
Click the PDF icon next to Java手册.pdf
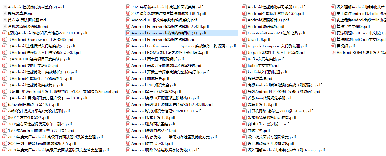coord(244,40)
